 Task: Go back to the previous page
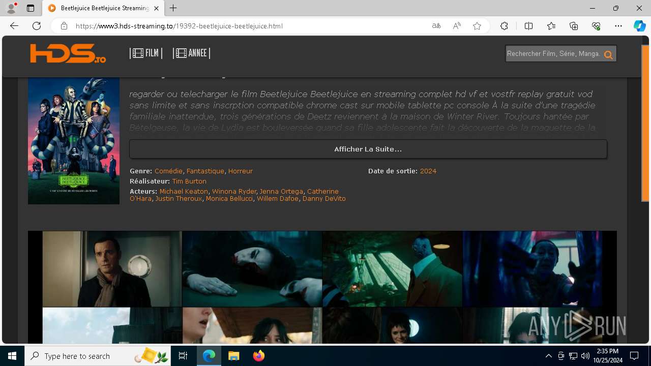14,26
